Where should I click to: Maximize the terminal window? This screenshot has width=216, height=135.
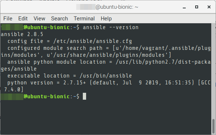[x=197, y=7]
